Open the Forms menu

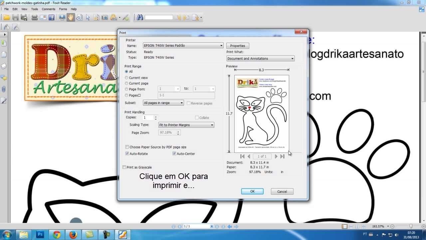pos(63,9)
